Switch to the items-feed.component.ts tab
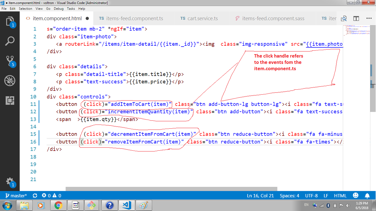This screenshot has width=376, height=211. point(131,18)
